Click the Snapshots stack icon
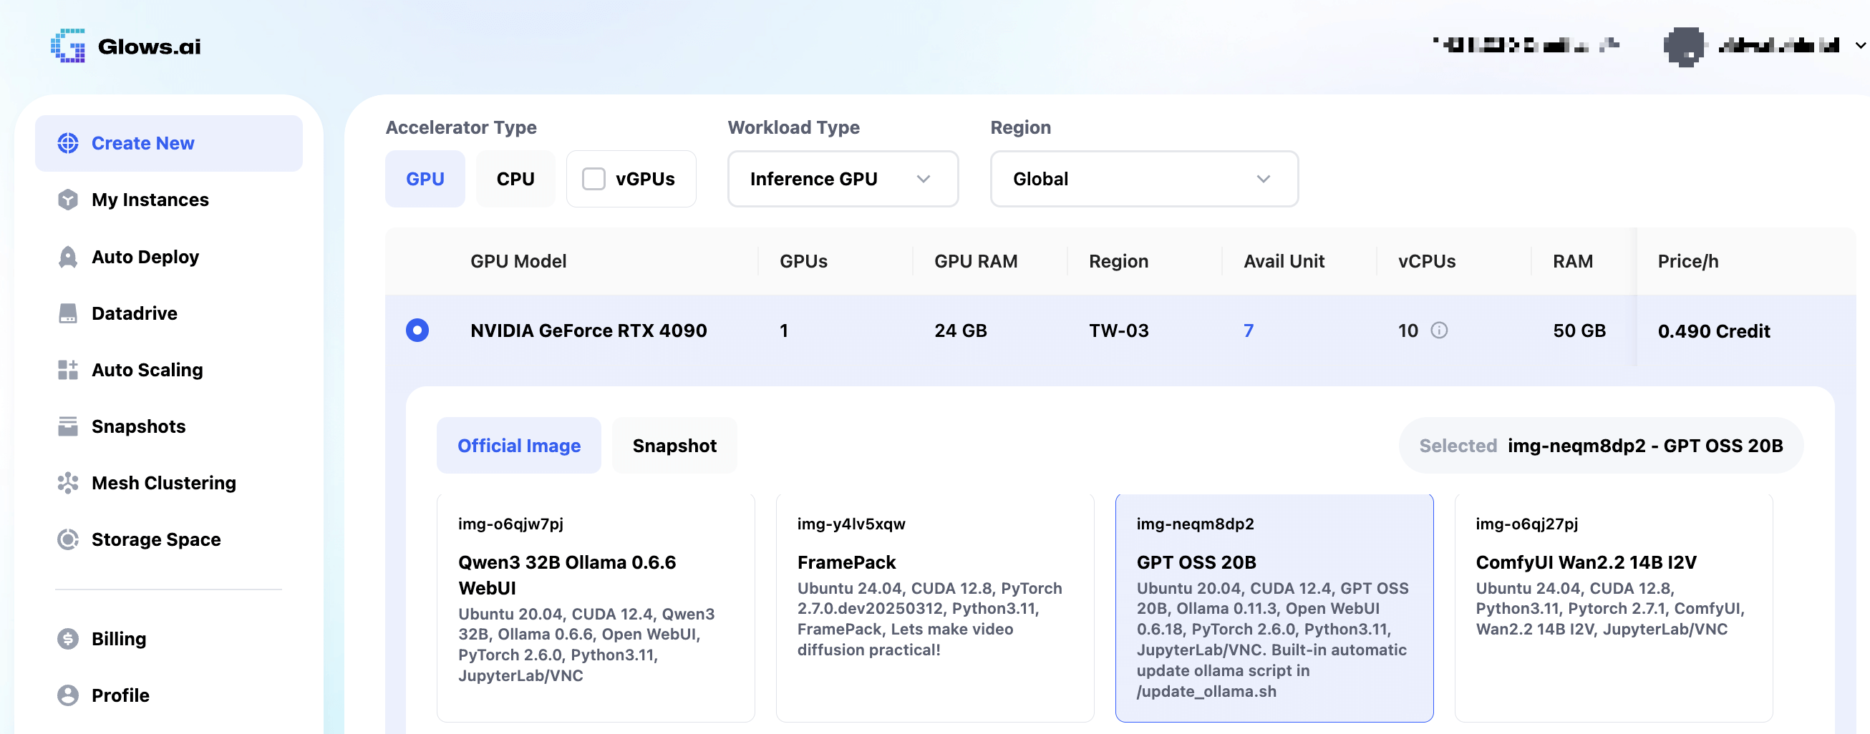The height and width of the screenshot is (734, 1870). point(68,426)
